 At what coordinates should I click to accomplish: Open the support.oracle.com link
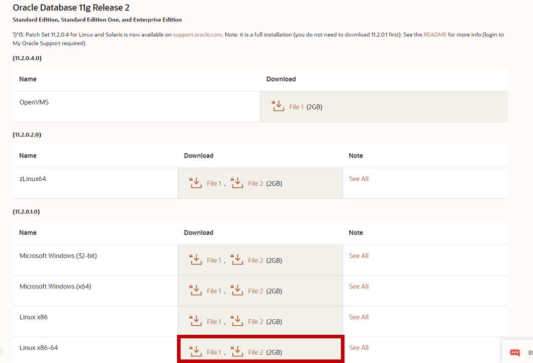tap(197, 35)
